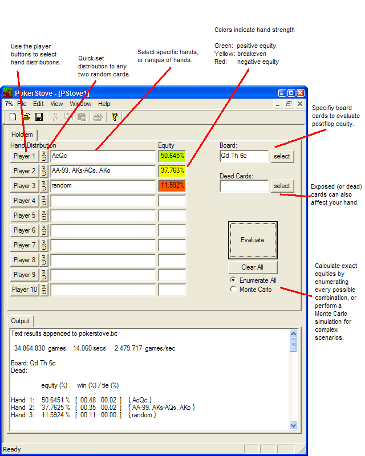This screenshot has width=365, height=456.
Task: Click the Evaluate button
Action: point(253,240)
